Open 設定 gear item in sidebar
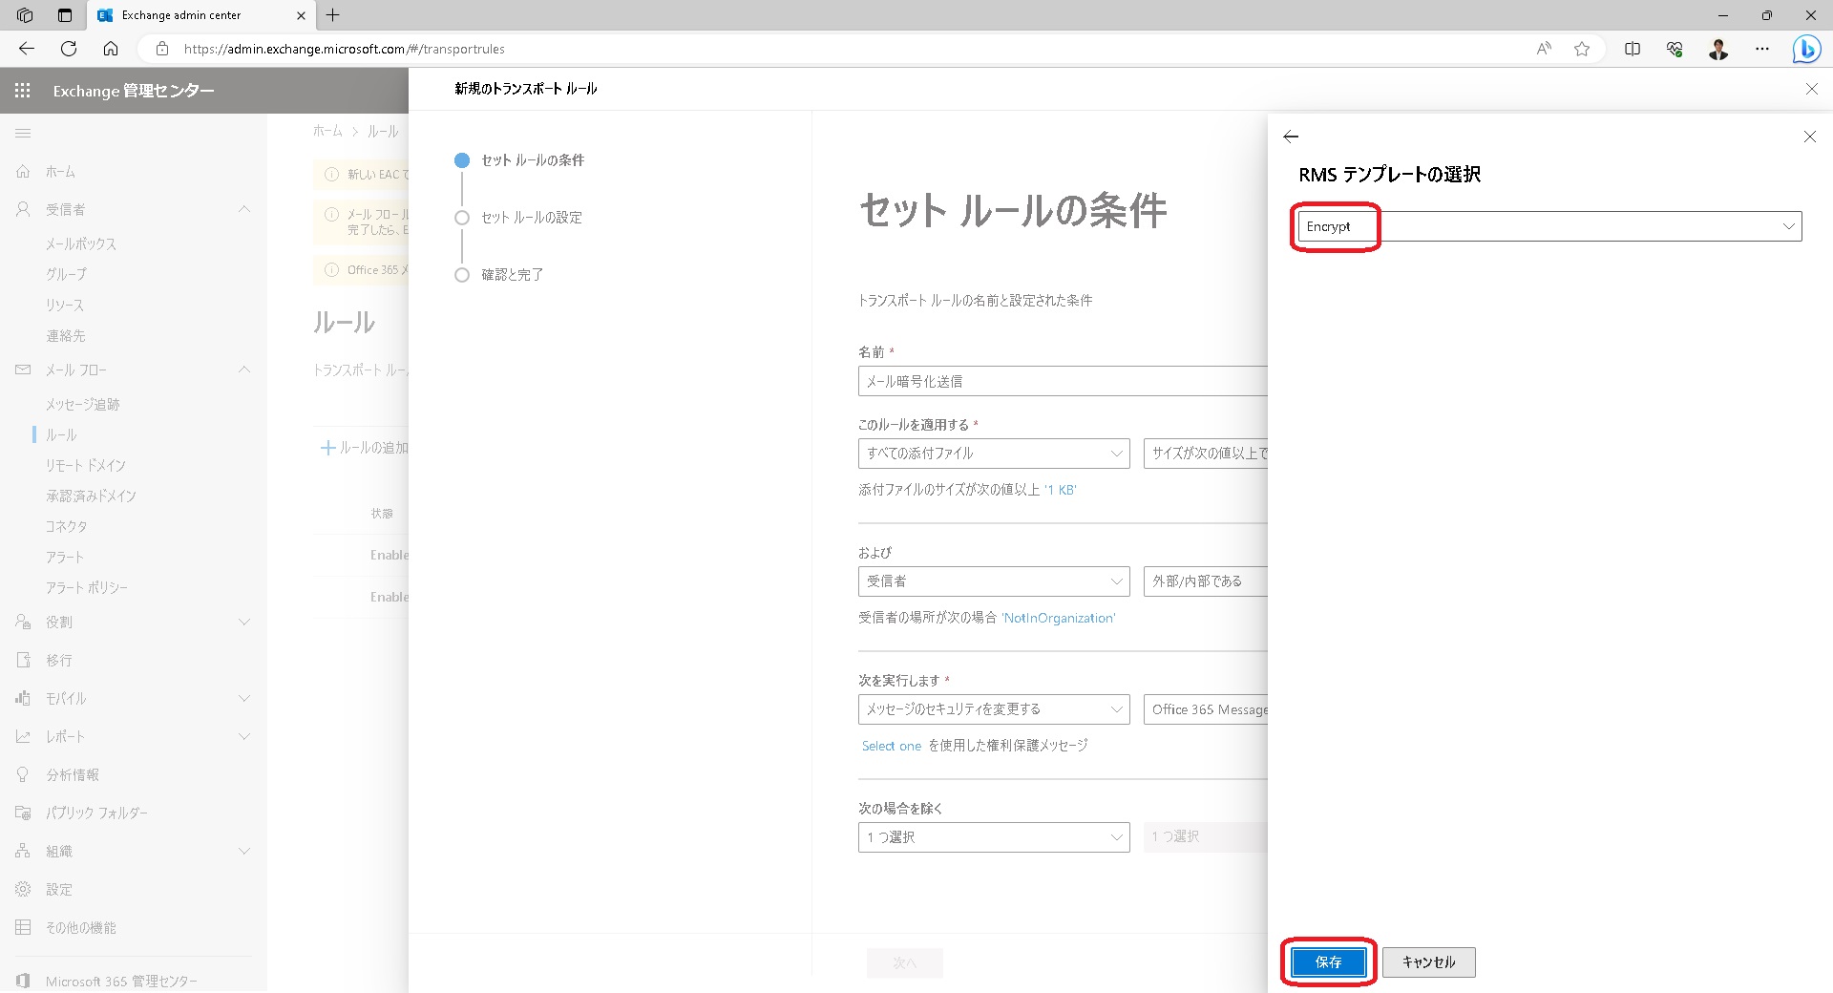The width and height of the screenshot is (1833, 993). pos(58,888)
